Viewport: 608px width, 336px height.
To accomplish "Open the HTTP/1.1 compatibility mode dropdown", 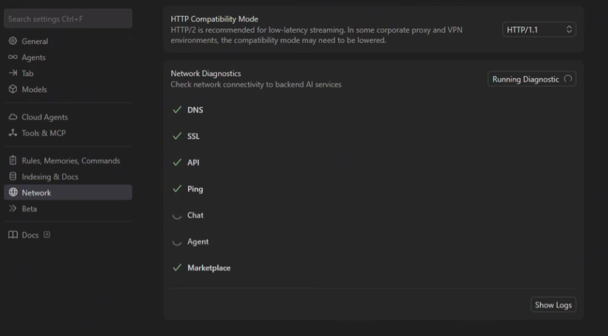I will point(539,29).
